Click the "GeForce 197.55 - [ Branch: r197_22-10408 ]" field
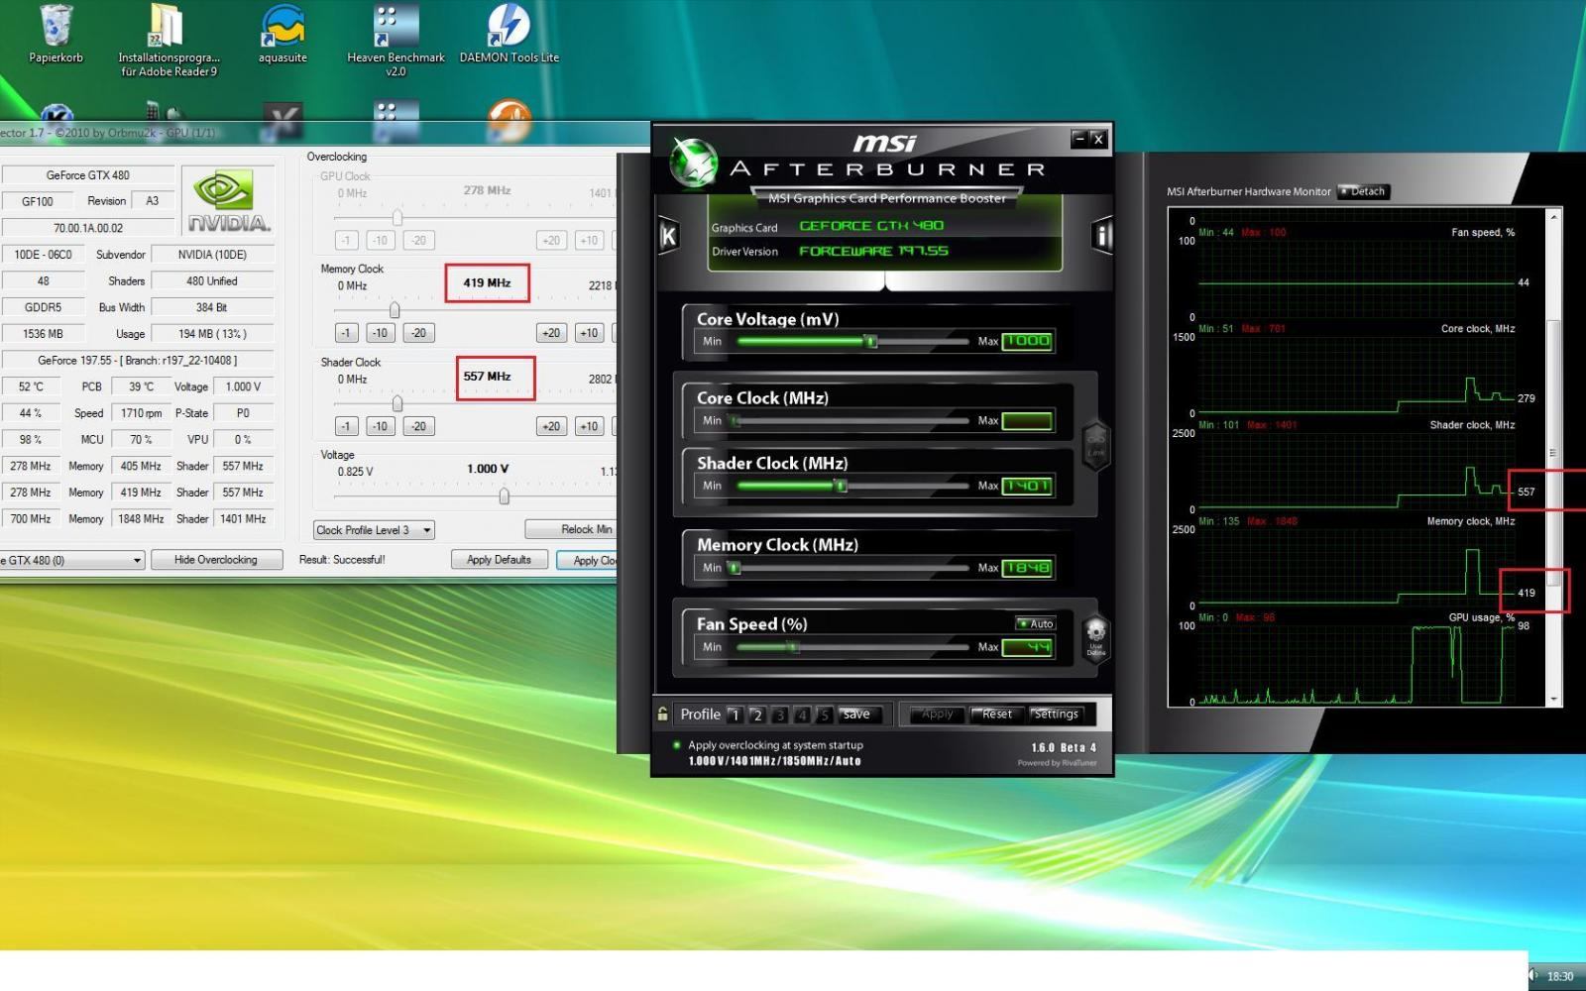This screenshot has height=991, width=1586. [x=137, y=360]
